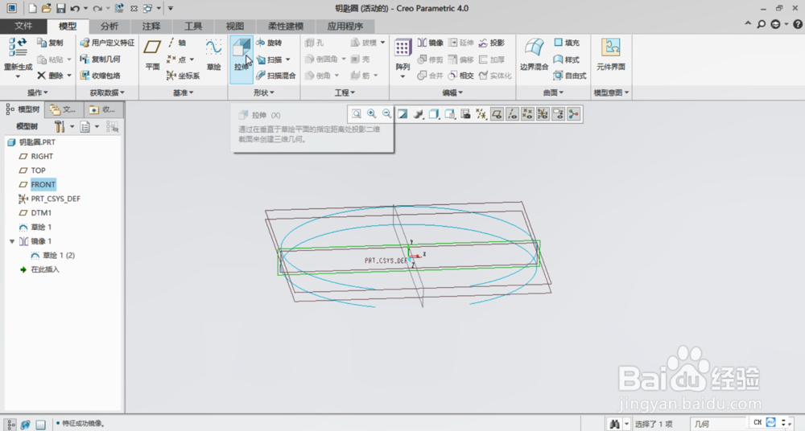The image size is (805, 431).
Task: Click the Project (投影) tool
Action: tap(491, 43)
